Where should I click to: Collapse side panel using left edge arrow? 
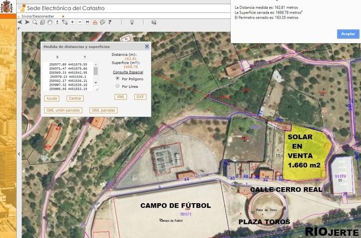tap(19, 153)
